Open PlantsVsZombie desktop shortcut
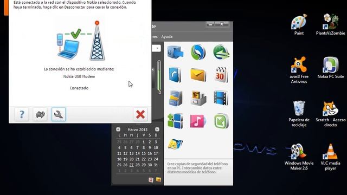Viewport: 347px width, 195px height. click(x=330, y=24)
